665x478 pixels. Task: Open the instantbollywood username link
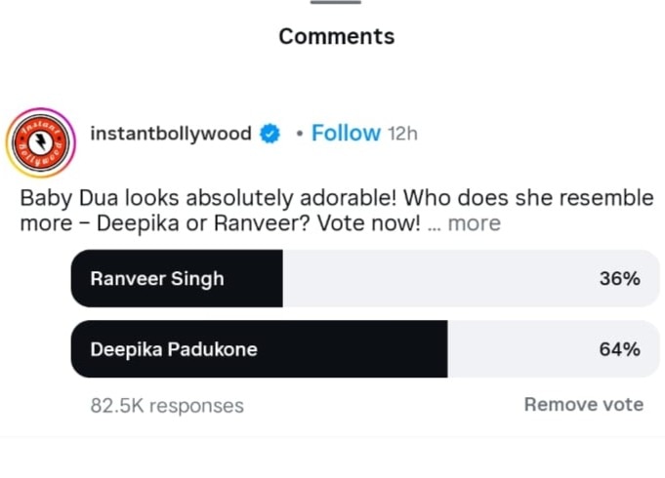point(171,134)
